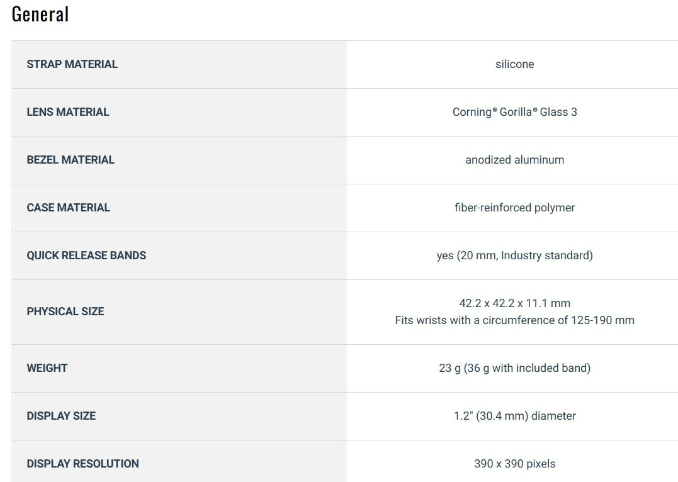Viewport: 678px width, 482px height.
Task: Click the DISPLAY RESOLUTION label
Action: coord(82,464)
